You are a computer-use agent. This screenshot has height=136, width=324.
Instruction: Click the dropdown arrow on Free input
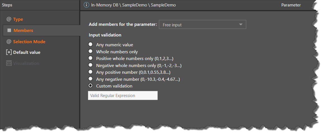(x=241, y=25)
